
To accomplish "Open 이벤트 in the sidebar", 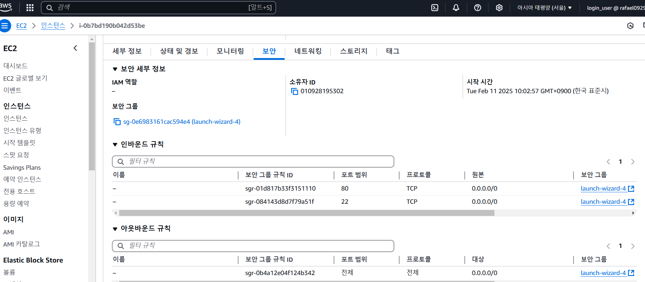I will pos(12,90).
